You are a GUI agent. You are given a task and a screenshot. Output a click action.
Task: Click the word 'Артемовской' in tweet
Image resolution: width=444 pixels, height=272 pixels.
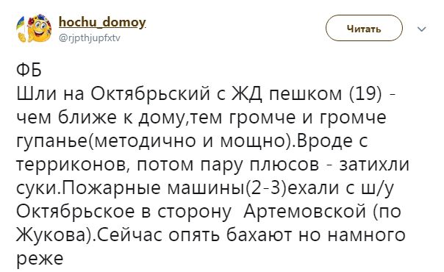click(x=304, y=212)
